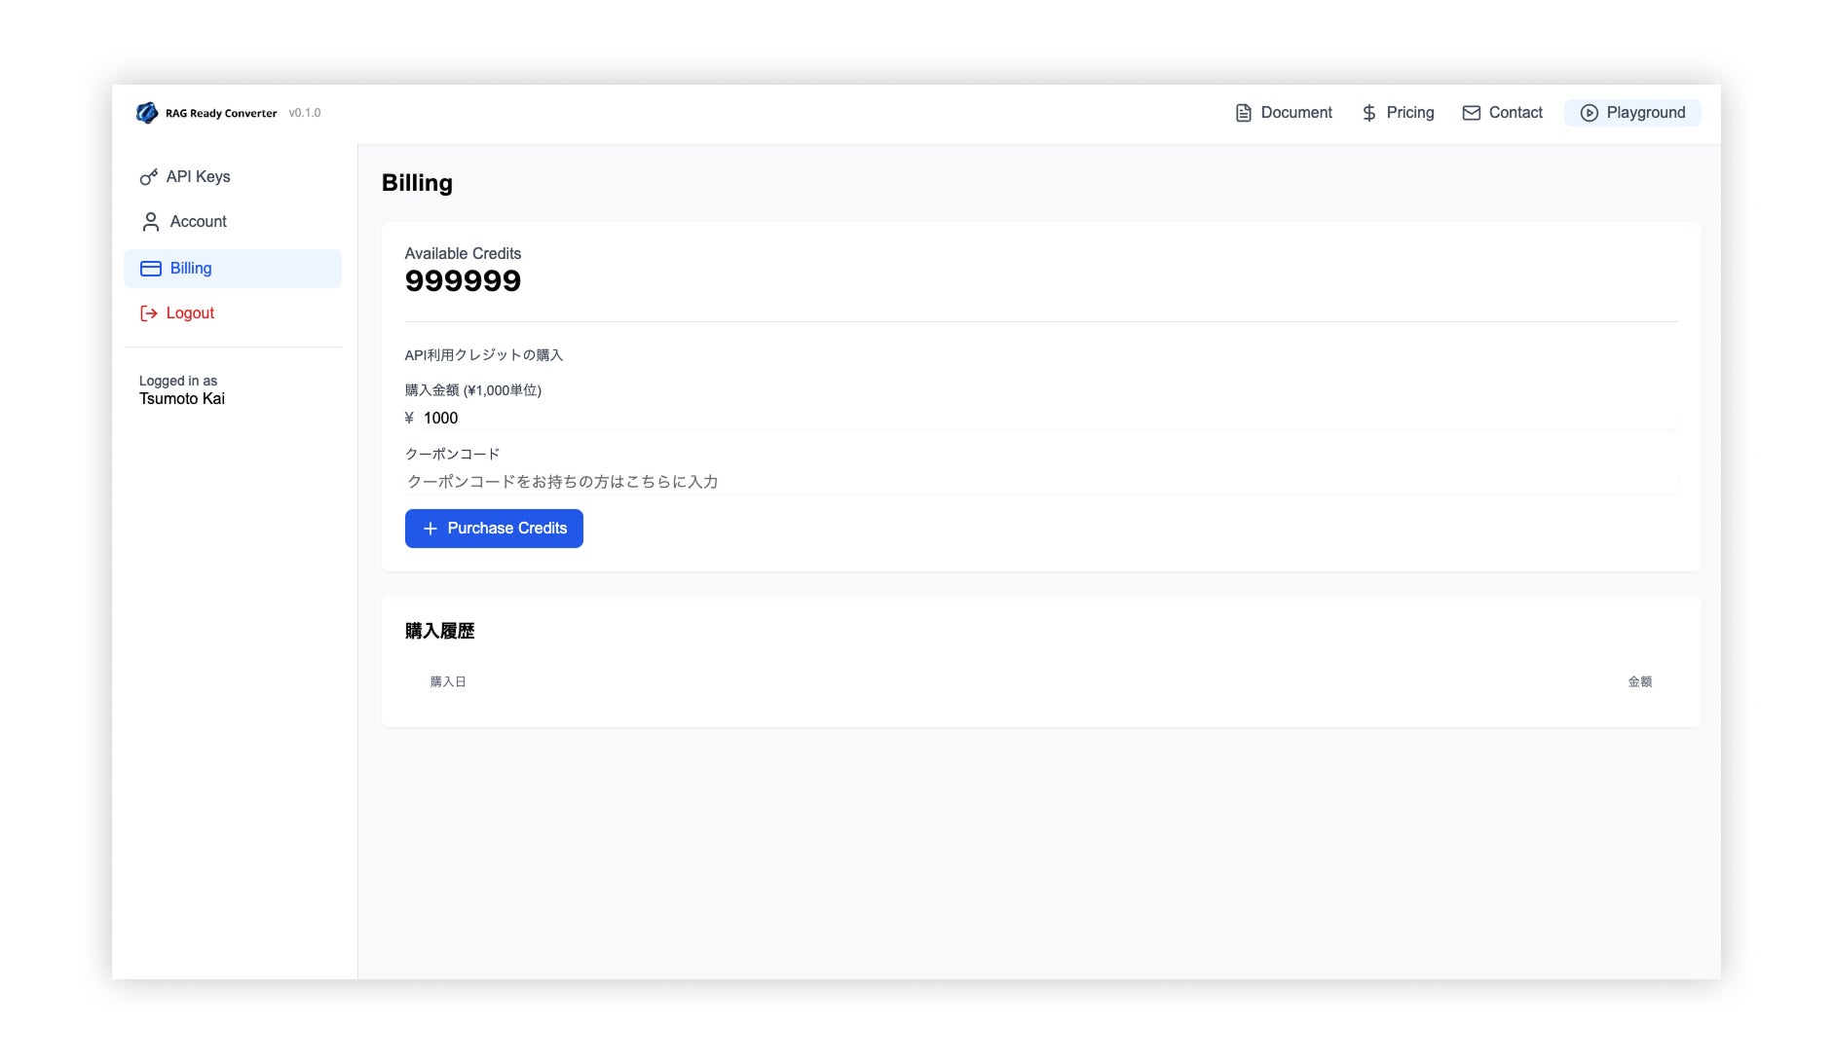Viewport: 1833px width, 1063px height.
Task: Click the RAG Ready Converter logo icon
Action: pyautogui.click(x=147, y=113)
